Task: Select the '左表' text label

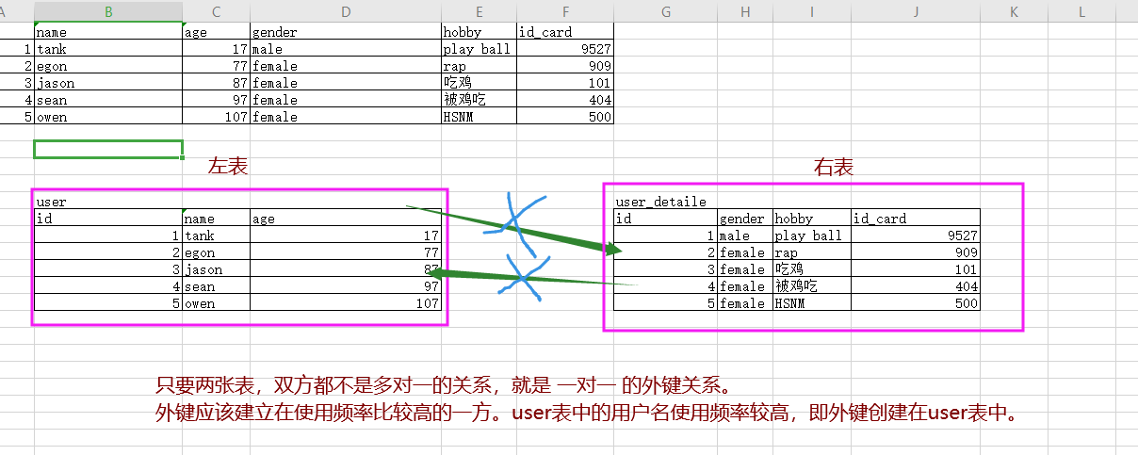Action: click(227, 167)
